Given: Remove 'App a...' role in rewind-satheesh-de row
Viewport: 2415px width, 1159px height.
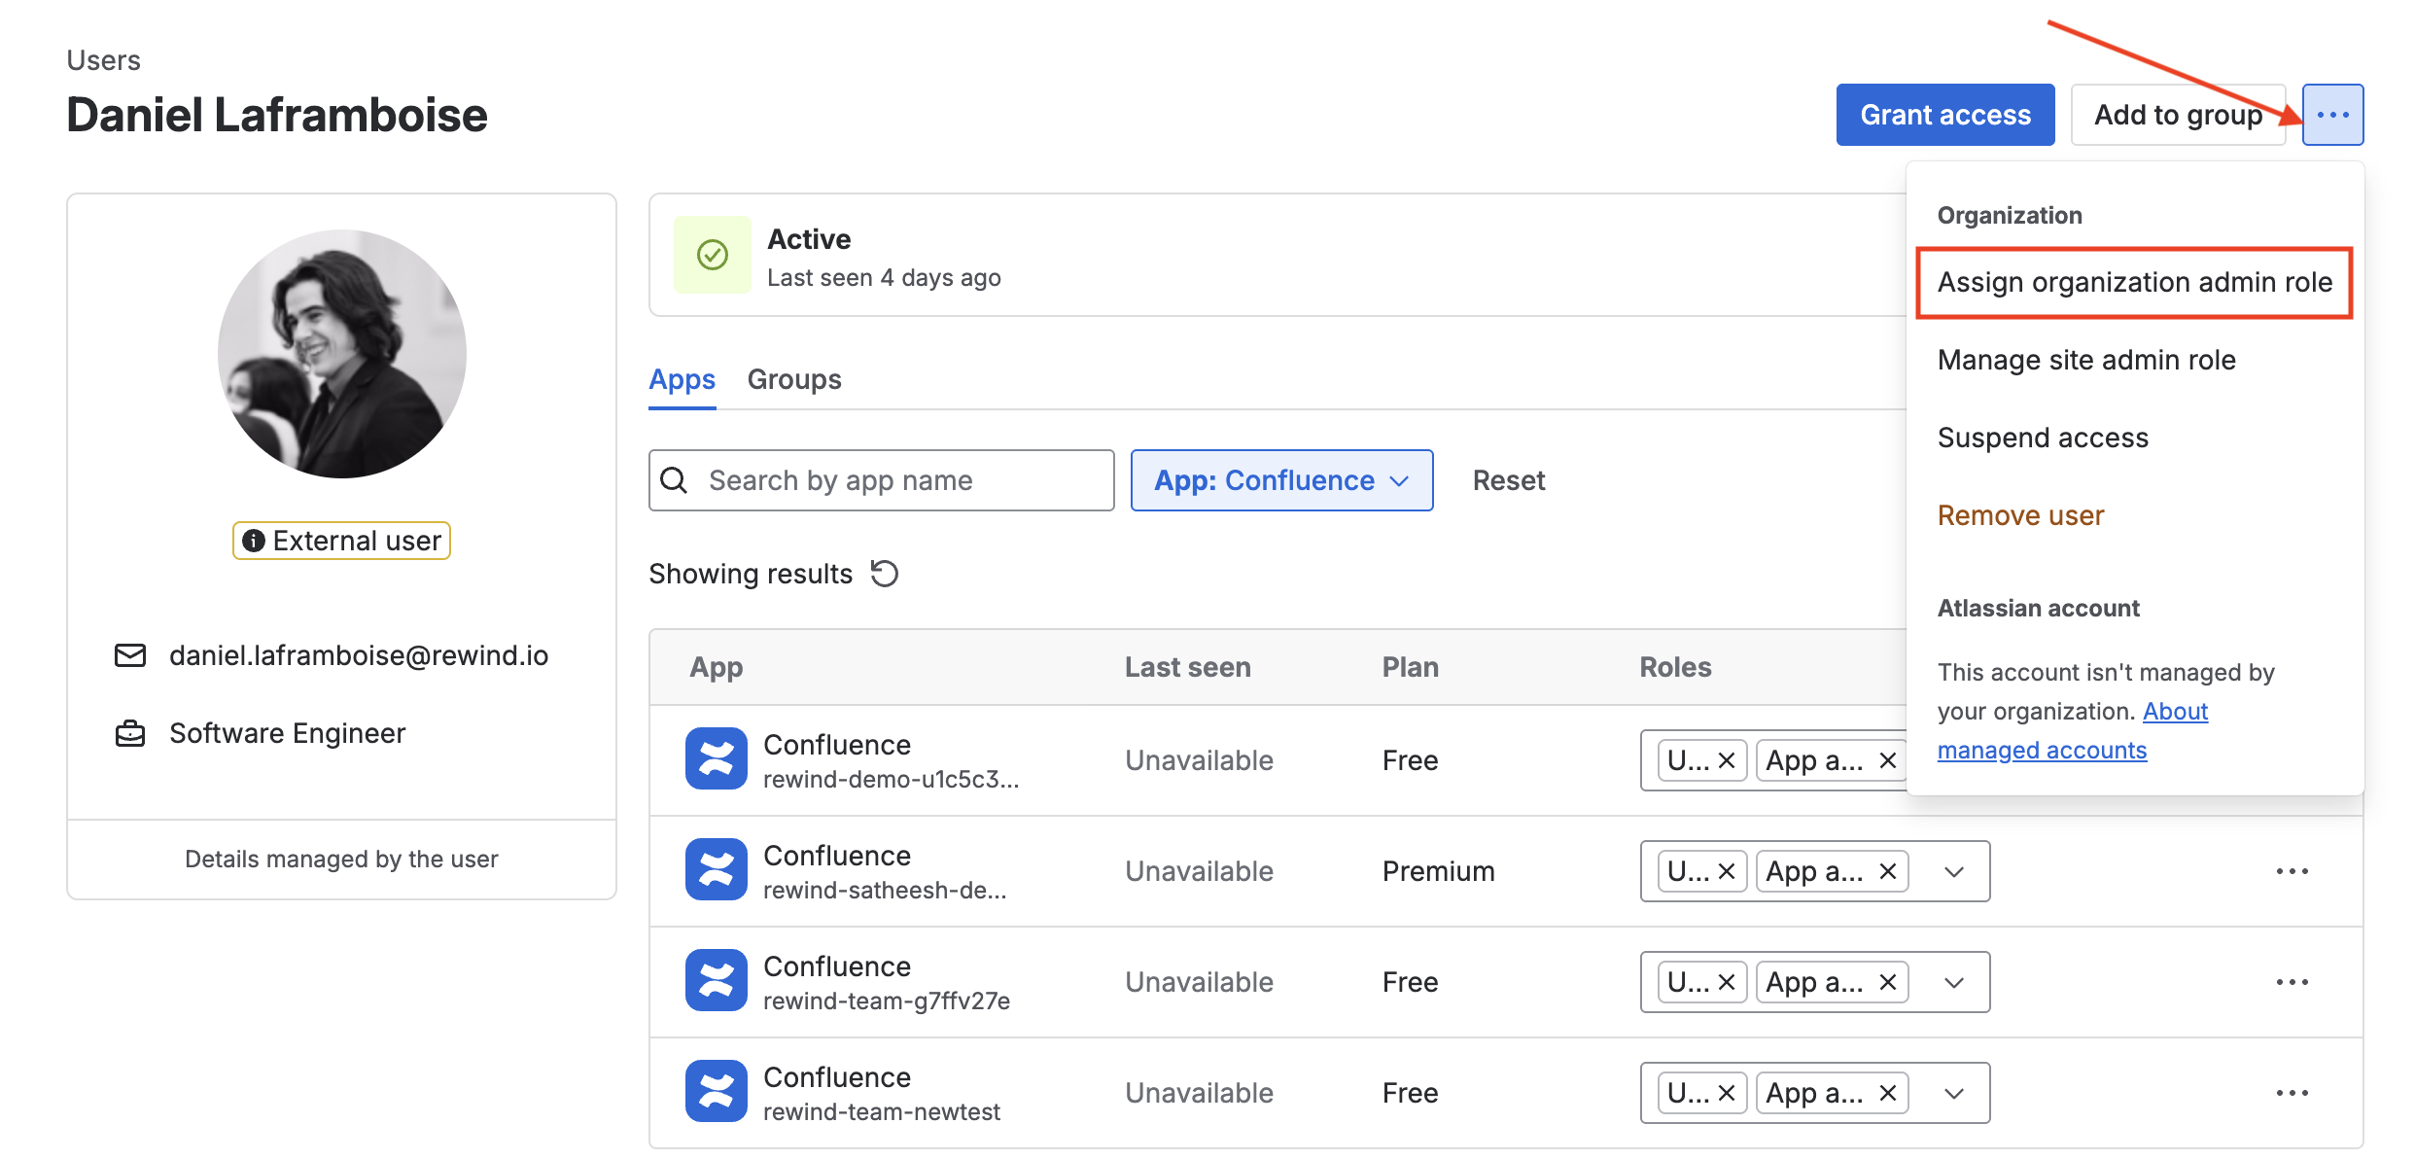Looking at the screenshot, I should point(1888,871).
